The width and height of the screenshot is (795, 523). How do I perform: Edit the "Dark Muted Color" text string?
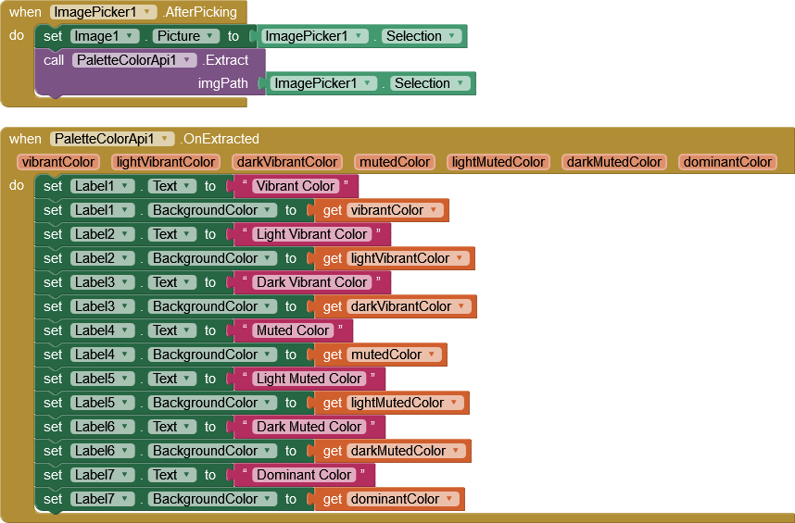[309, 427]
